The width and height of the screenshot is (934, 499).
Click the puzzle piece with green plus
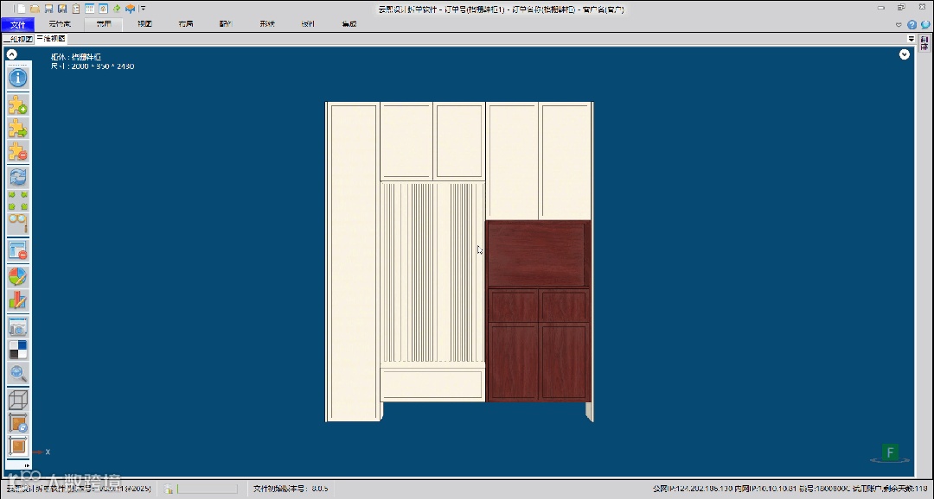click(x=18, y=105)
